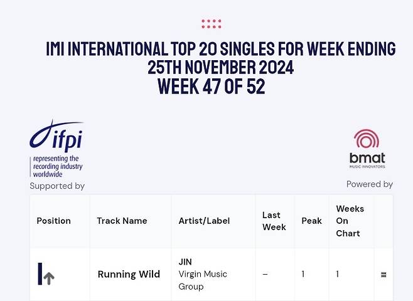
Task: Click the BMAT Music Innovators logo
Action: click(x=367, y=149)
